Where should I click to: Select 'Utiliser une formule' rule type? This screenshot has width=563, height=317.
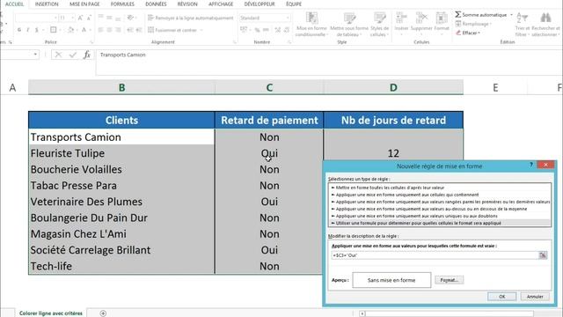coord(440,223)
